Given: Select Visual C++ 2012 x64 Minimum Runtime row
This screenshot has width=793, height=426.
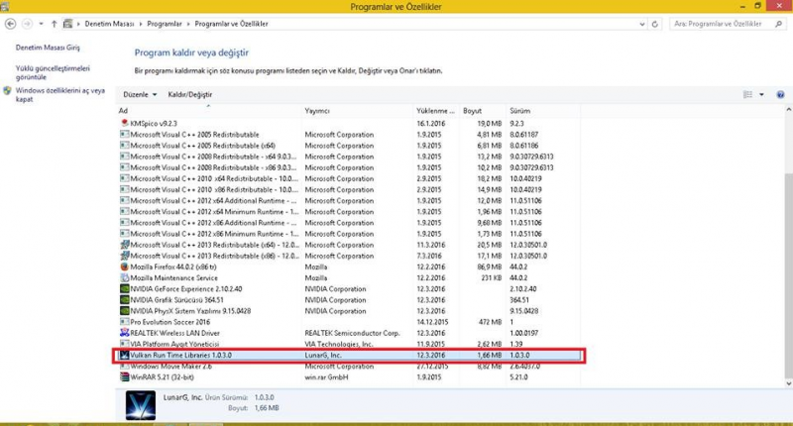Looking at the screenshot, I should 349,212.
